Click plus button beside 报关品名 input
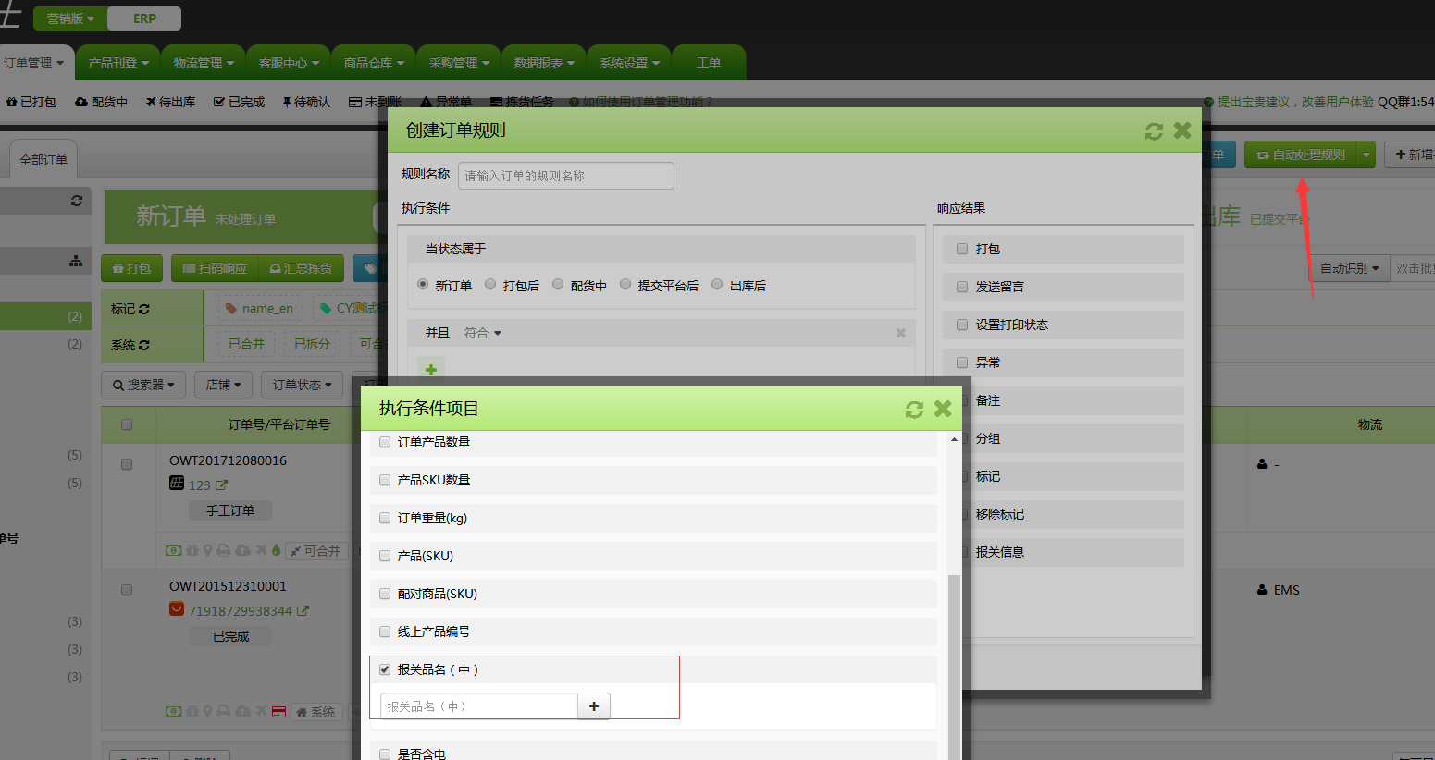 point(593,706)
